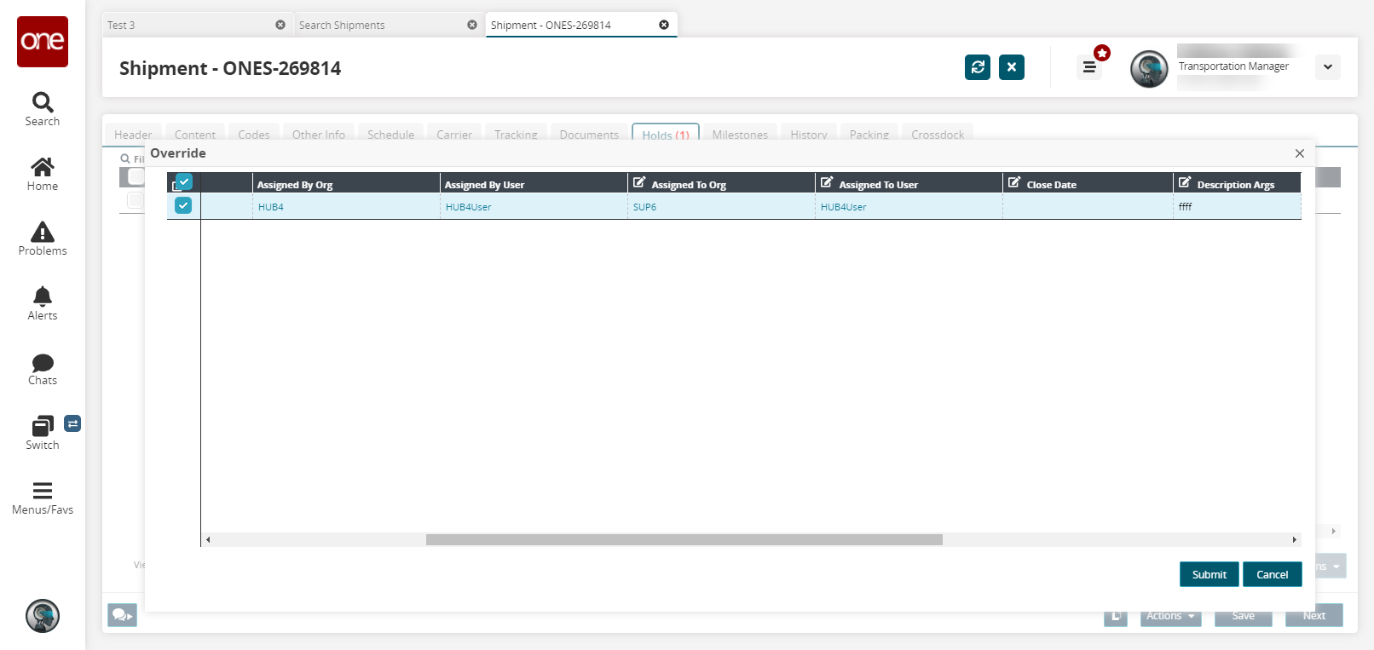Viewport: 1374px width, 650px height.
Task: Open the HUB4 organization link
Action: point(271,207)
